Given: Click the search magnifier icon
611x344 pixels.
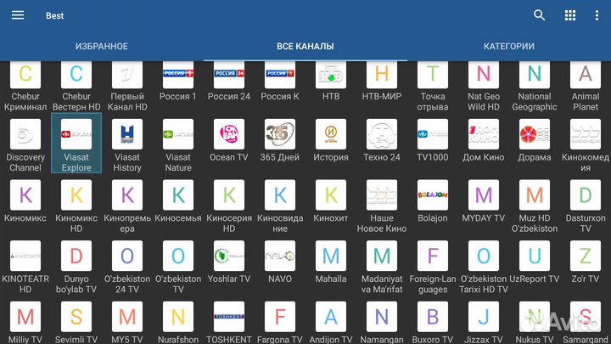Looking at the screenshot, I should [x=540, y=15].
